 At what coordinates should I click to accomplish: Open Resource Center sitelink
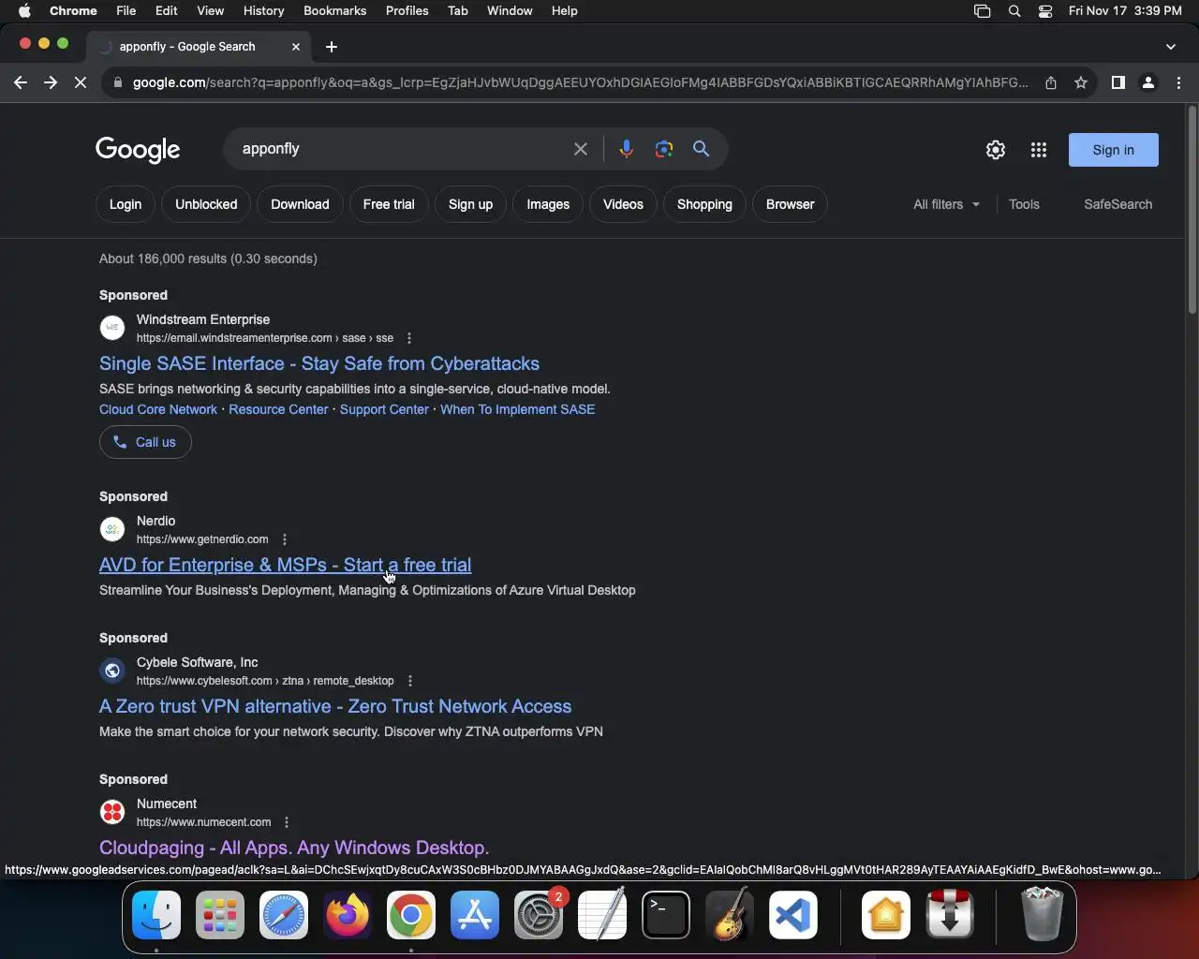pos(278,409)
